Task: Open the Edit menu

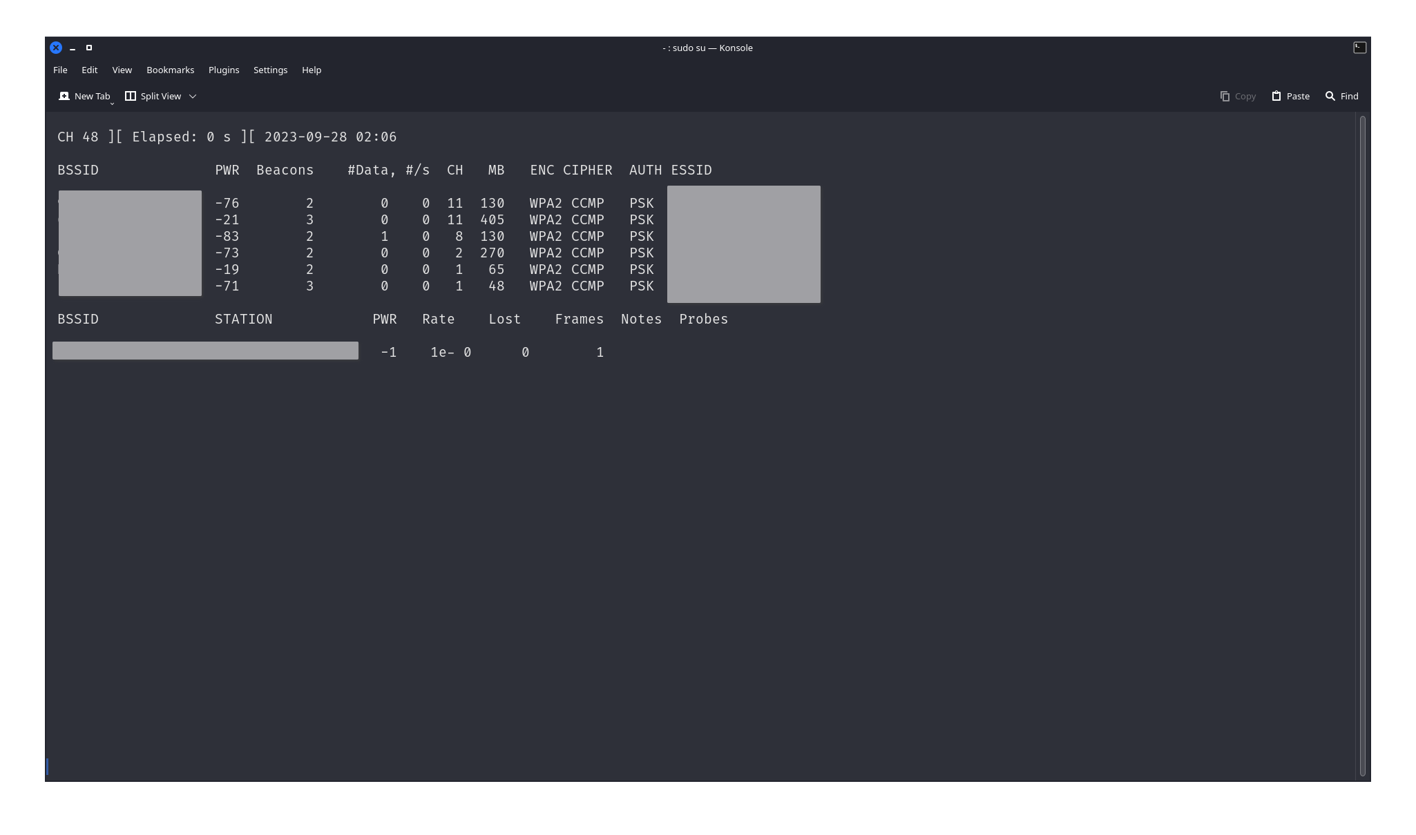Action: point(90,70)
